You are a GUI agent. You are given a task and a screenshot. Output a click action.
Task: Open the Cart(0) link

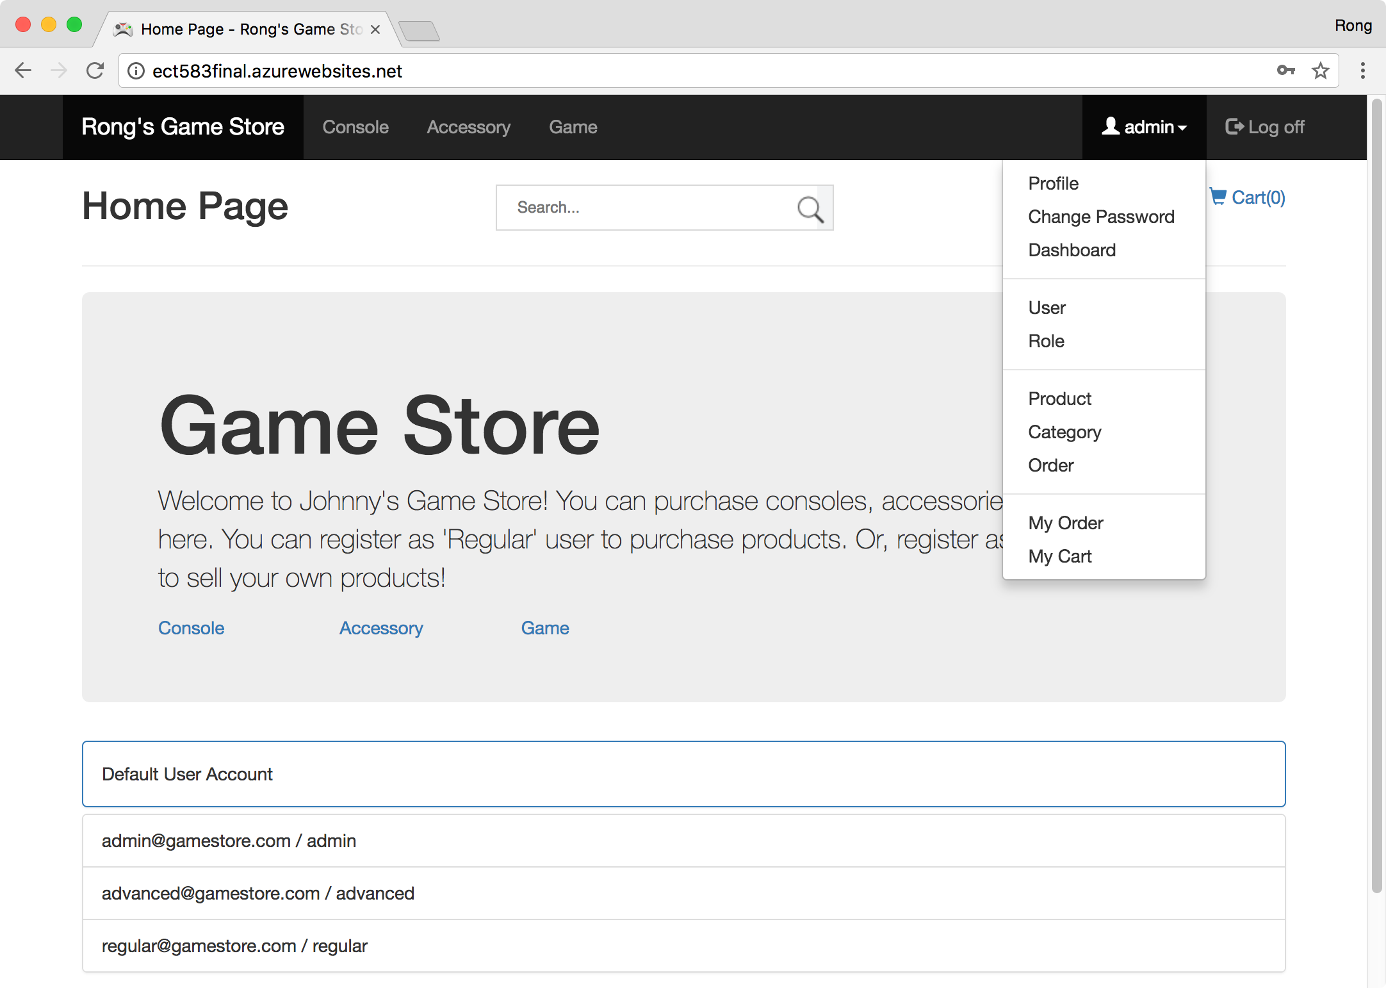[x=1247, y=197]
